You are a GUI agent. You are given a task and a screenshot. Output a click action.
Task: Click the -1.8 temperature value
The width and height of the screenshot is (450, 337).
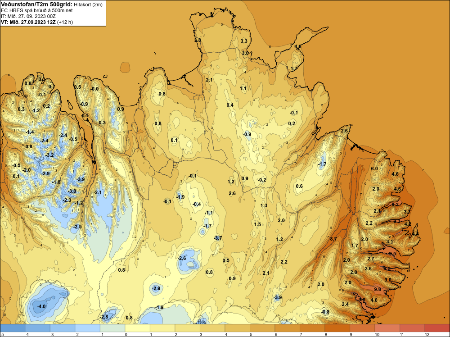point(56,182)
